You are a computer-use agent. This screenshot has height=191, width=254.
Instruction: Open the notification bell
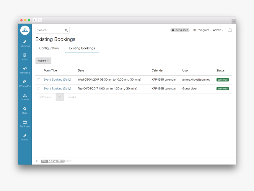pyautogui.click(x=230, y=30)
